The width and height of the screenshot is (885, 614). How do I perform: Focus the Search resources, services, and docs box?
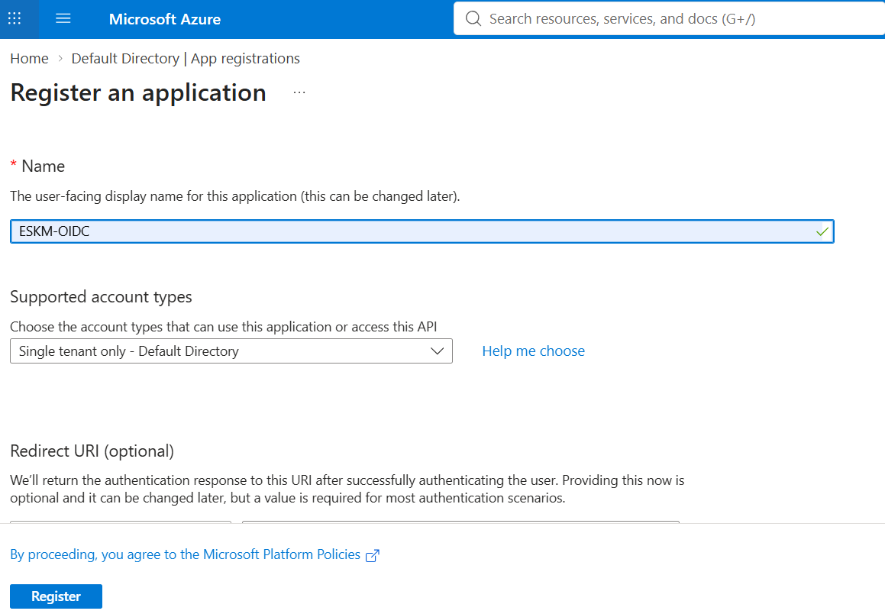coord(670,18)
